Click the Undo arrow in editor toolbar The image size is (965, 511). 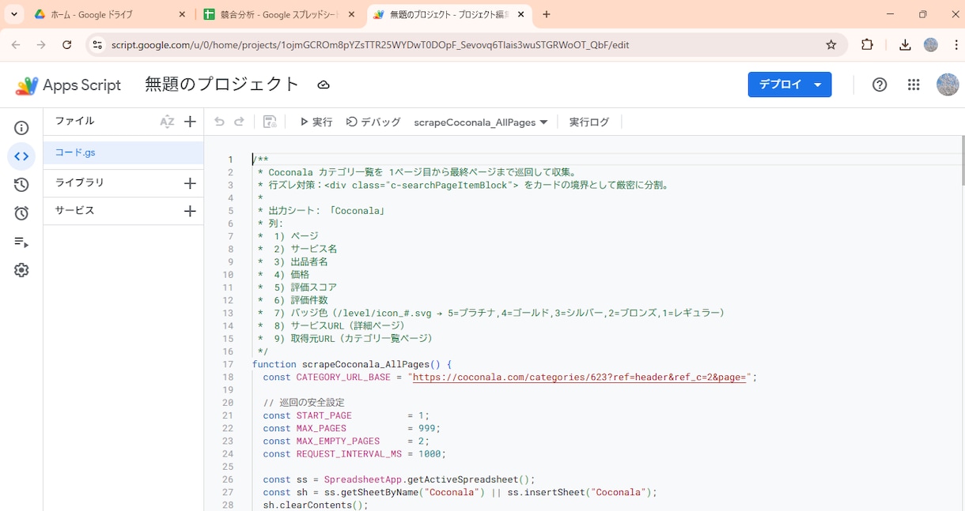click(x=219, y=122)
